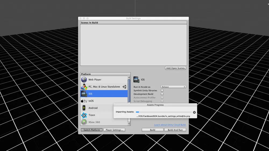
Task: Click the ic_settings_white@3x.png file path text
Action: (163, 116)
